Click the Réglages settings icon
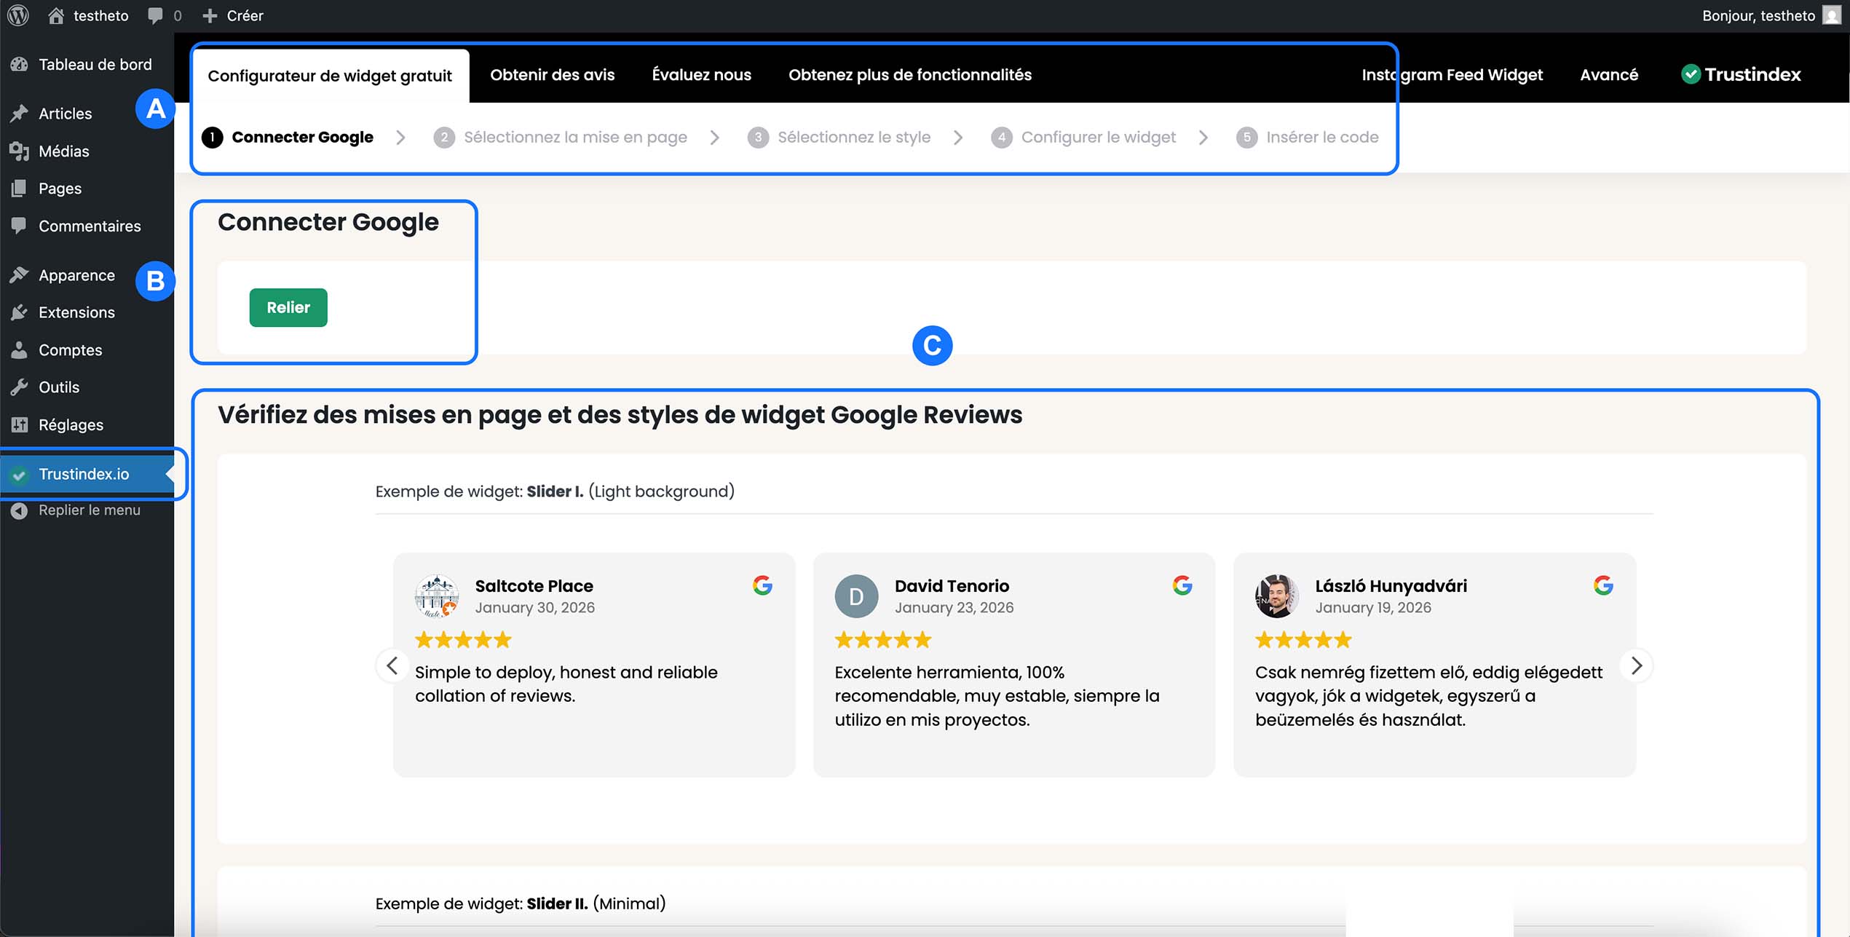Screen dimensions: 1850x937 point(20,424)
